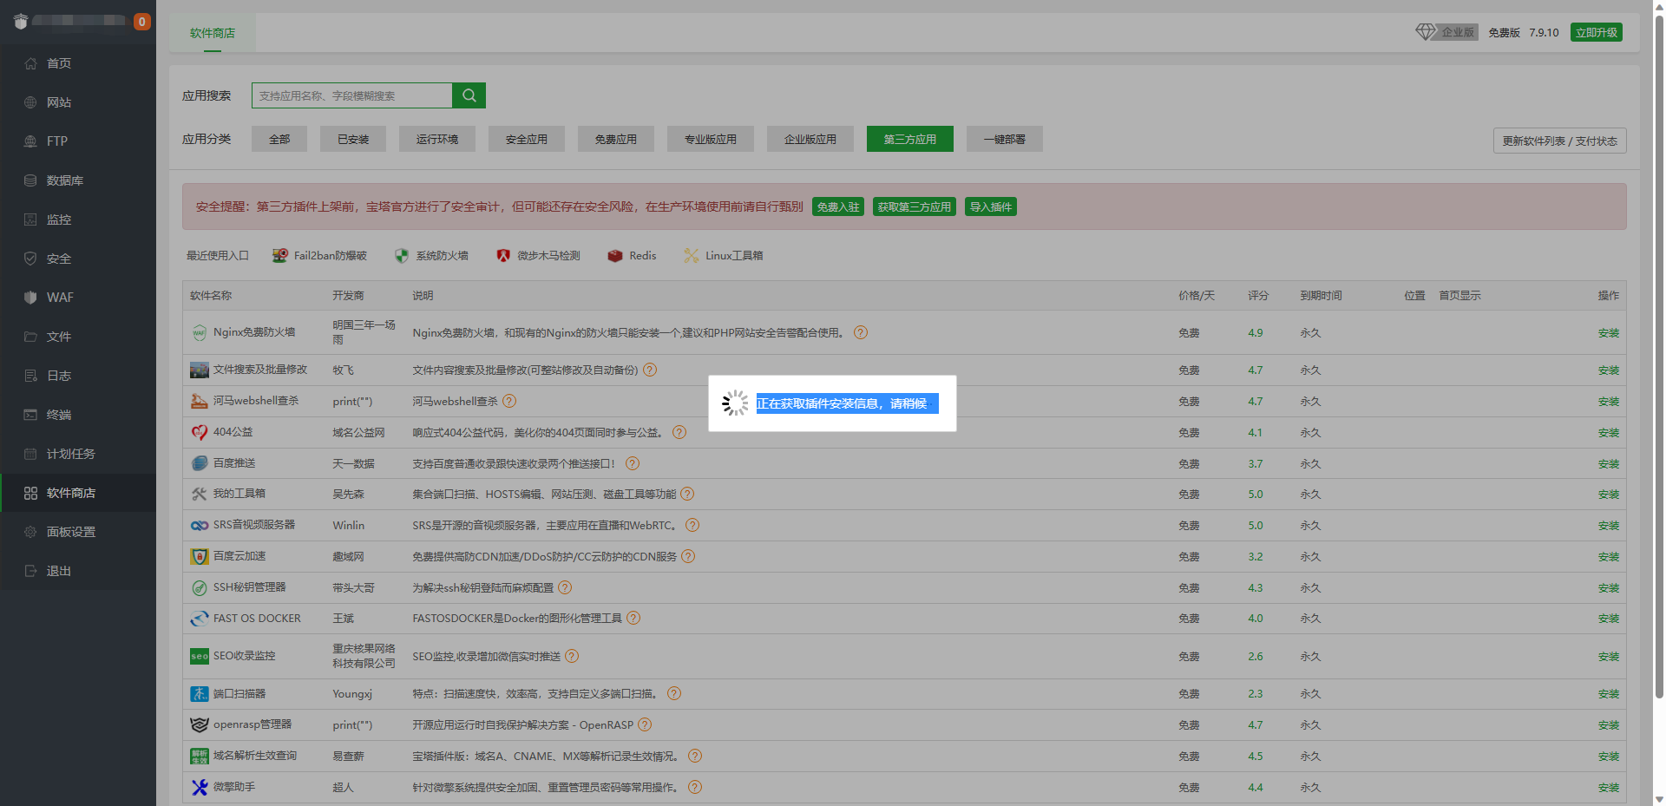Click 安装 for 端口扫描器
This screenshot has height=806, width=1666.
pyautogui.click(x=1609, y=694)
